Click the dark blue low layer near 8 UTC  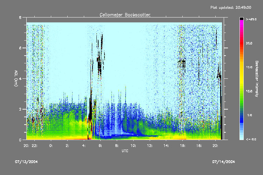pyautogui.click(x=117, y=136)
